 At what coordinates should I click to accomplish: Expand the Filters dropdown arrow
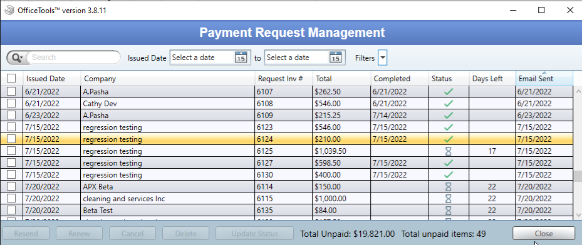[x=383, y=57]
